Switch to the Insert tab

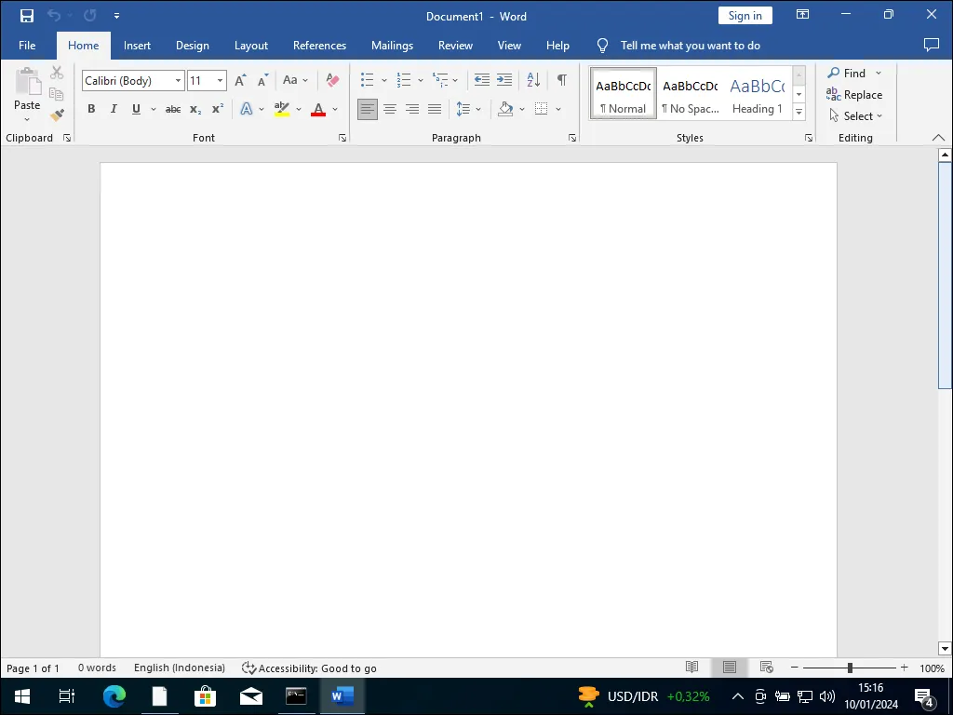[137, 46]
